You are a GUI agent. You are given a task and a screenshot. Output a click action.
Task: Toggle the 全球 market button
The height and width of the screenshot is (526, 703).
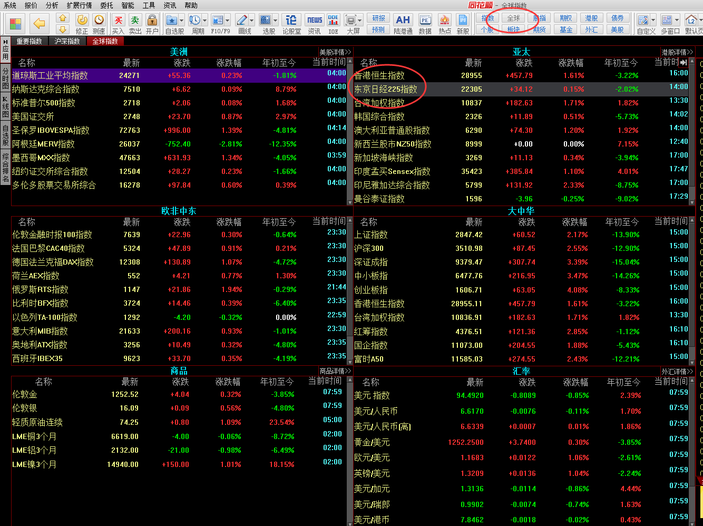[513, 18]
